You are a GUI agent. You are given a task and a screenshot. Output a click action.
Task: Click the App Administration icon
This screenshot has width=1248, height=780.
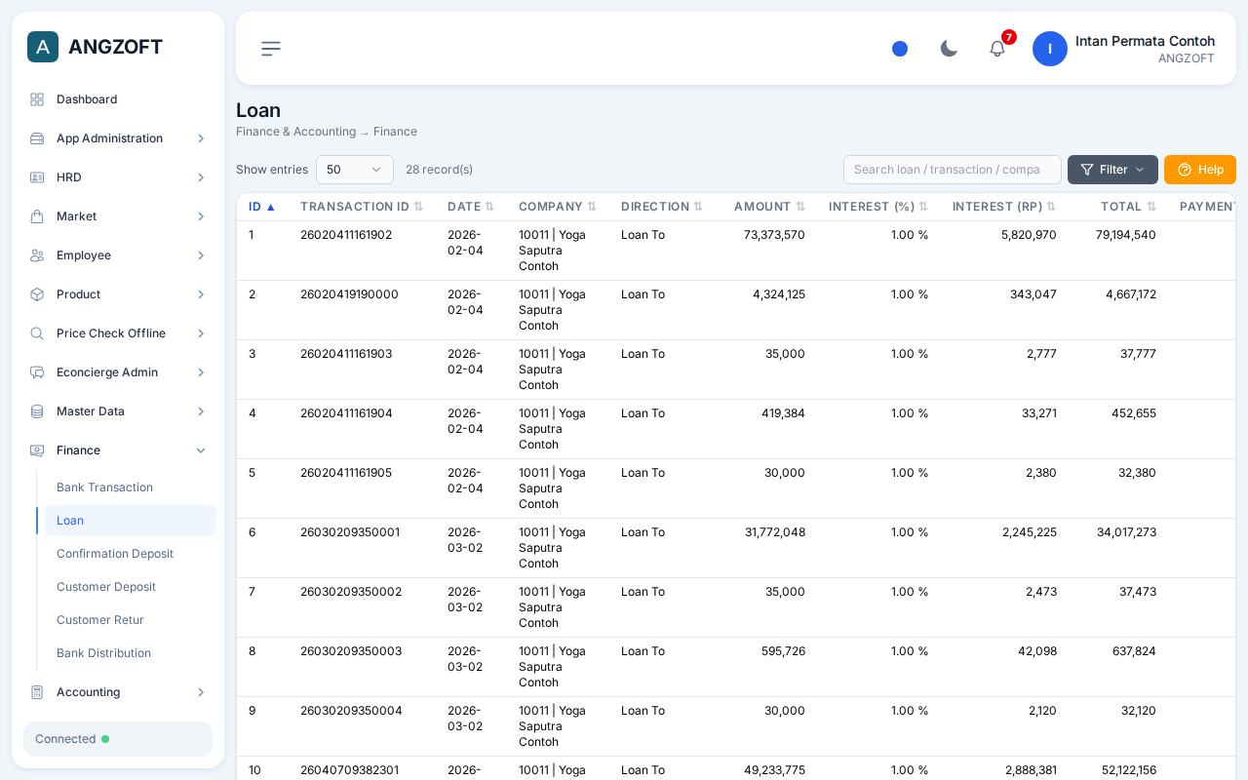point(37,138)
